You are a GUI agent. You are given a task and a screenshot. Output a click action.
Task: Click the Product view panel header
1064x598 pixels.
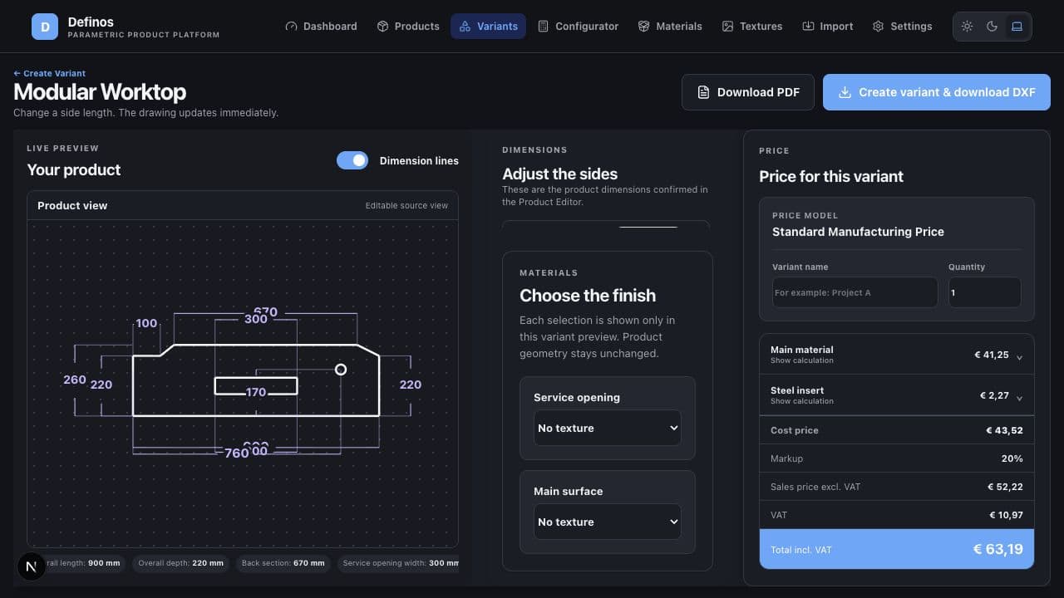pyautogui.click(x=243, y=206)
